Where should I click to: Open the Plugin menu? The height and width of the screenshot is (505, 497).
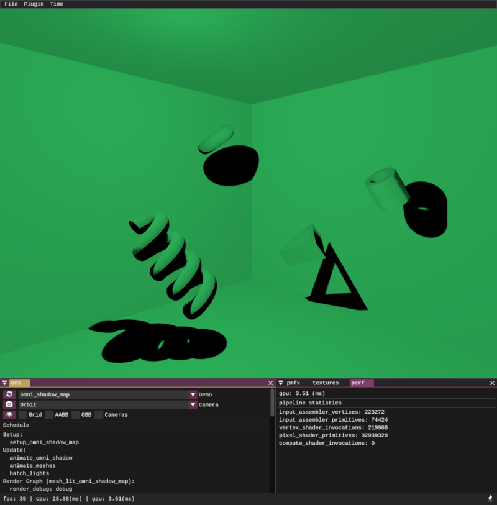point(34,4)
